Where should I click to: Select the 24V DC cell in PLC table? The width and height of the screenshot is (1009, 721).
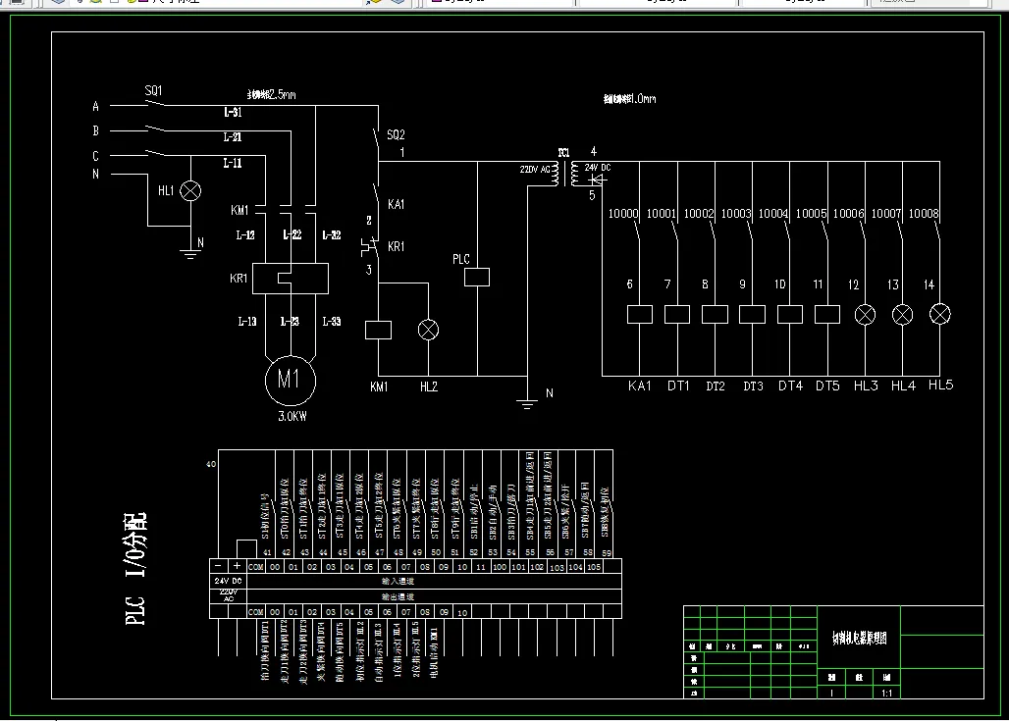click(x=228, y=581)
